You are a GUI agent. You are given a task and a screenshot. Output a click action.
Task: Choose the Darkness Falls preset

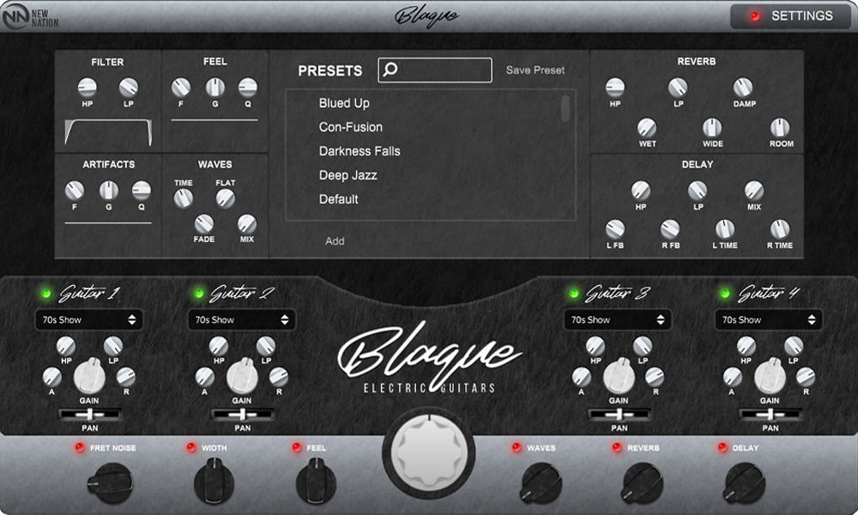pyautogui.click(x=360, y=151)
